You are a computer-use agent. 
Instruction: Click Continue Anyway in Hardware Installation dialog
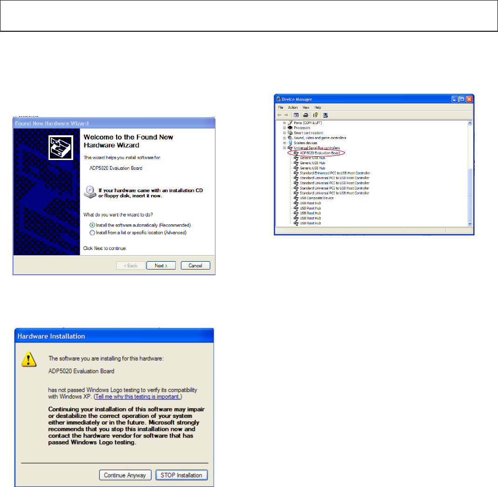tap(125, 475)
